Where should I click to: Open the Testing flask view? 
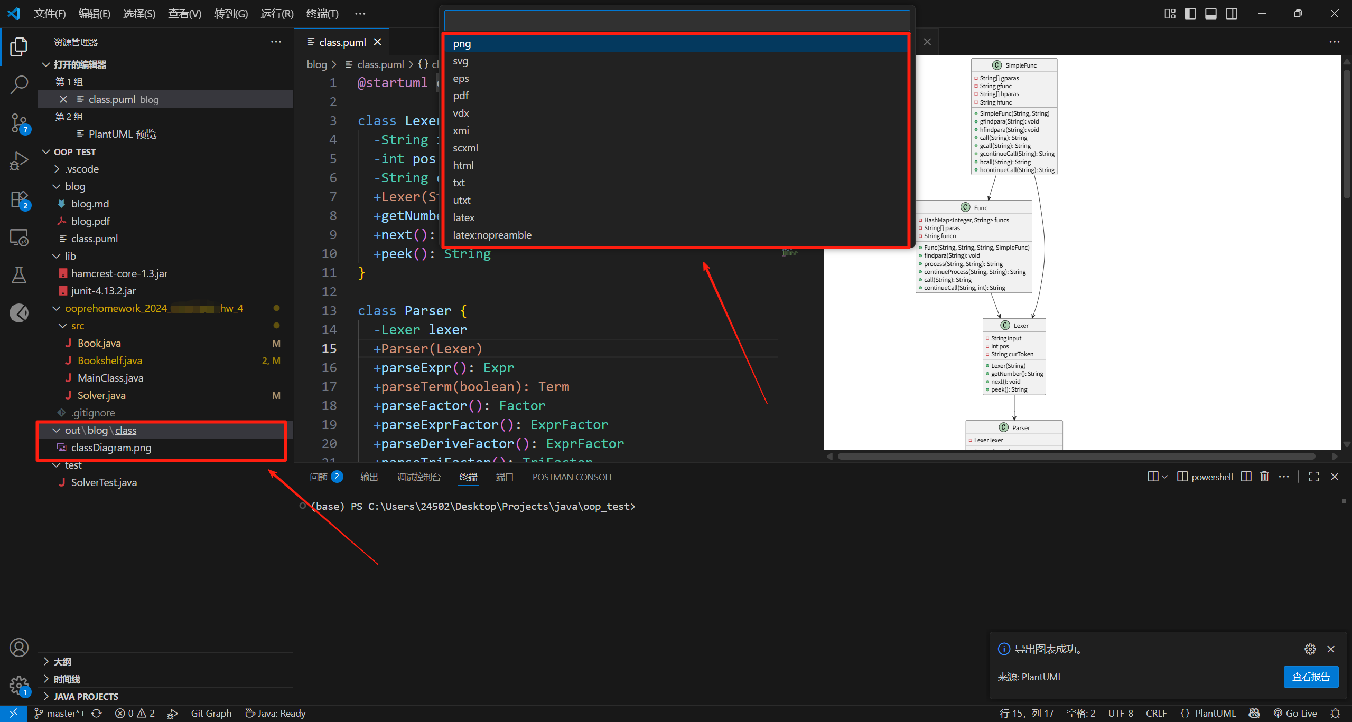coord(19,275)
